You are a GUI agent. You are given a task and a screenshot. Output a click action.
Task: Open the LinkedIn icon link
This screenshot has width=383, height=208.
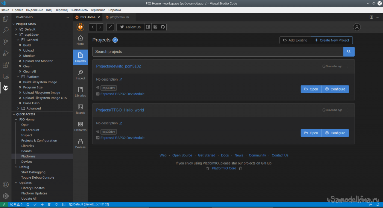(155, 27)
